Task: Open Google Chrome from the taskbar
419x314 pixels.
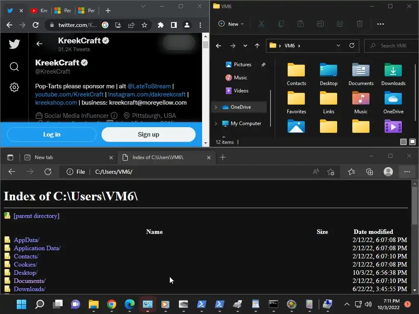Action: click(111, 304)
